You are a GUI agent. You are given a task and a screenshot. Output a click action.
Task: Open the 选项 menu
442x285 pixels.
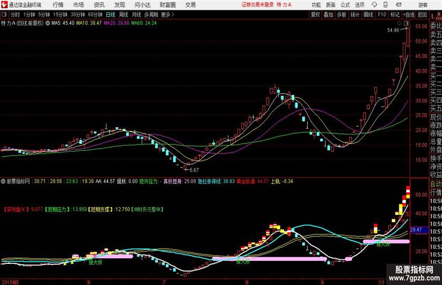[360, 5]
